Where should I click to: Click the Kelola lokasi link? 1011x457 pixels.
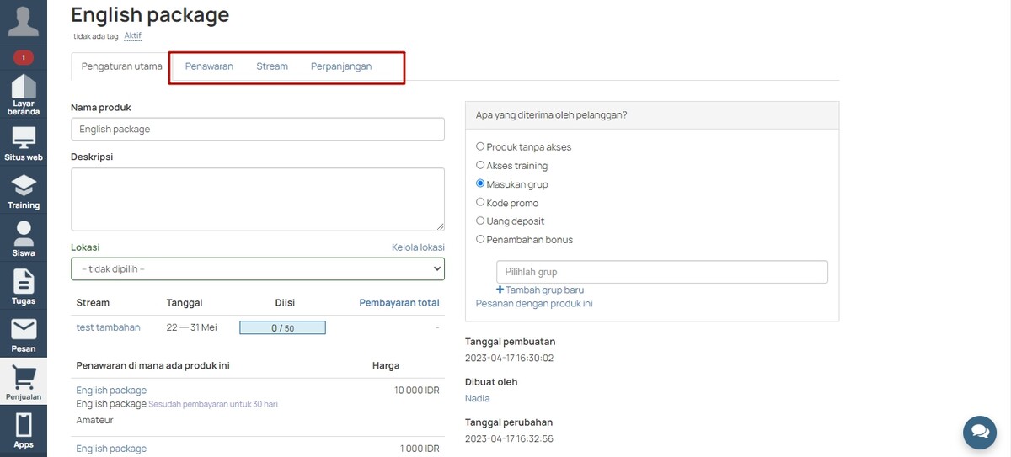(418, 247)
